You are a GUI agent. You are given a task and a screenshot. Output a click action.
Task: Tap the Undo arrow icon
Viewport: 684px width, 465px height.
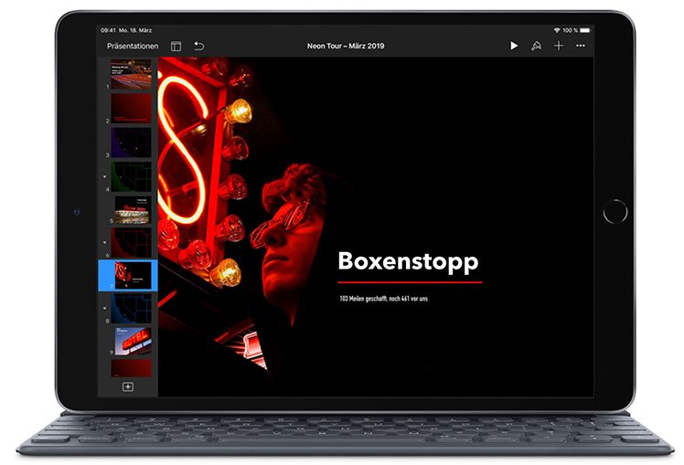point(198,46)
